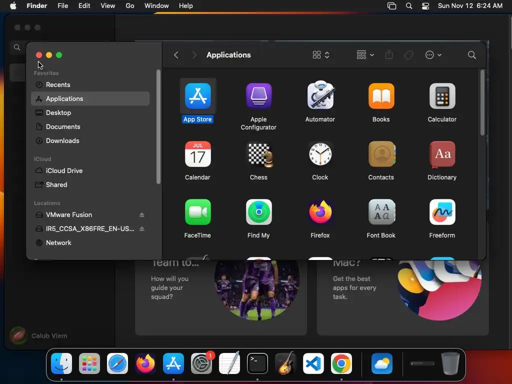Eject the IR5_CCSA_X86FRE volume
Screen dimensions: 512x384
(141, 229)
